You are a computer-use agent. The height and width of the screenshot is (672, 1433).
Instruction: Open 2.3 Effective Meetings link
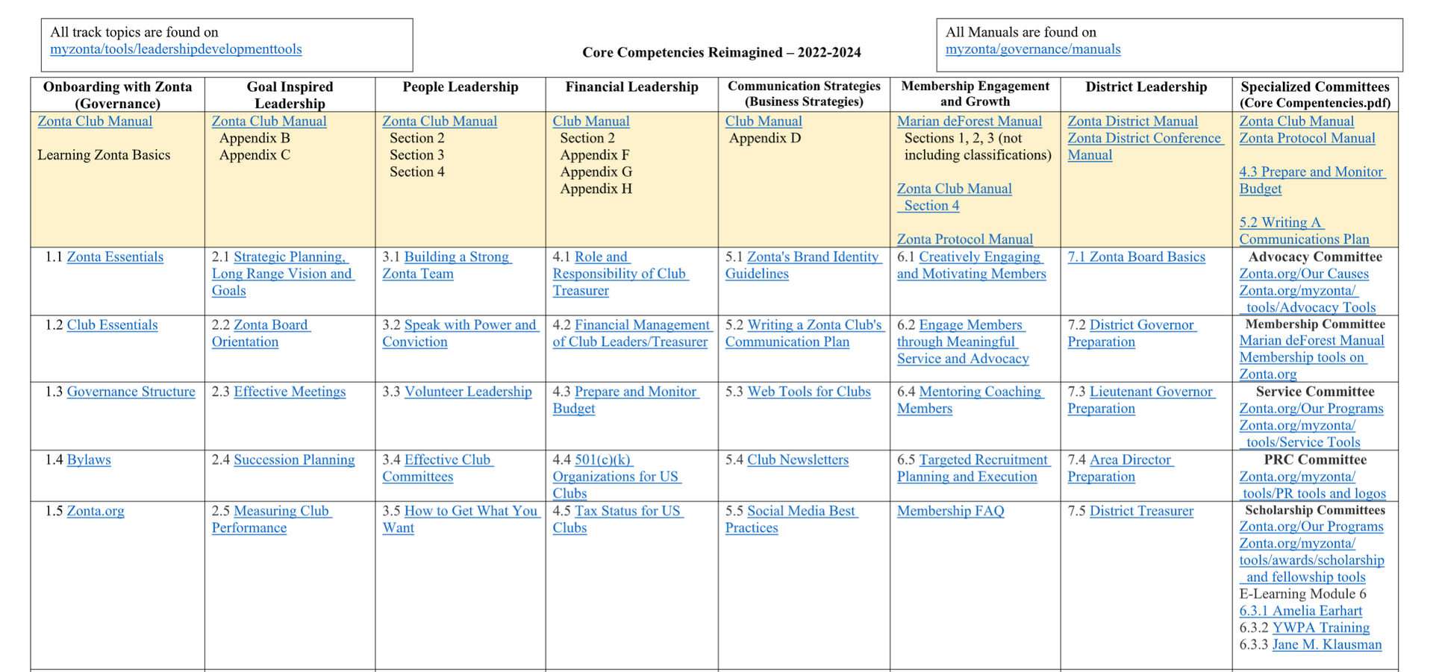[290, 392]
